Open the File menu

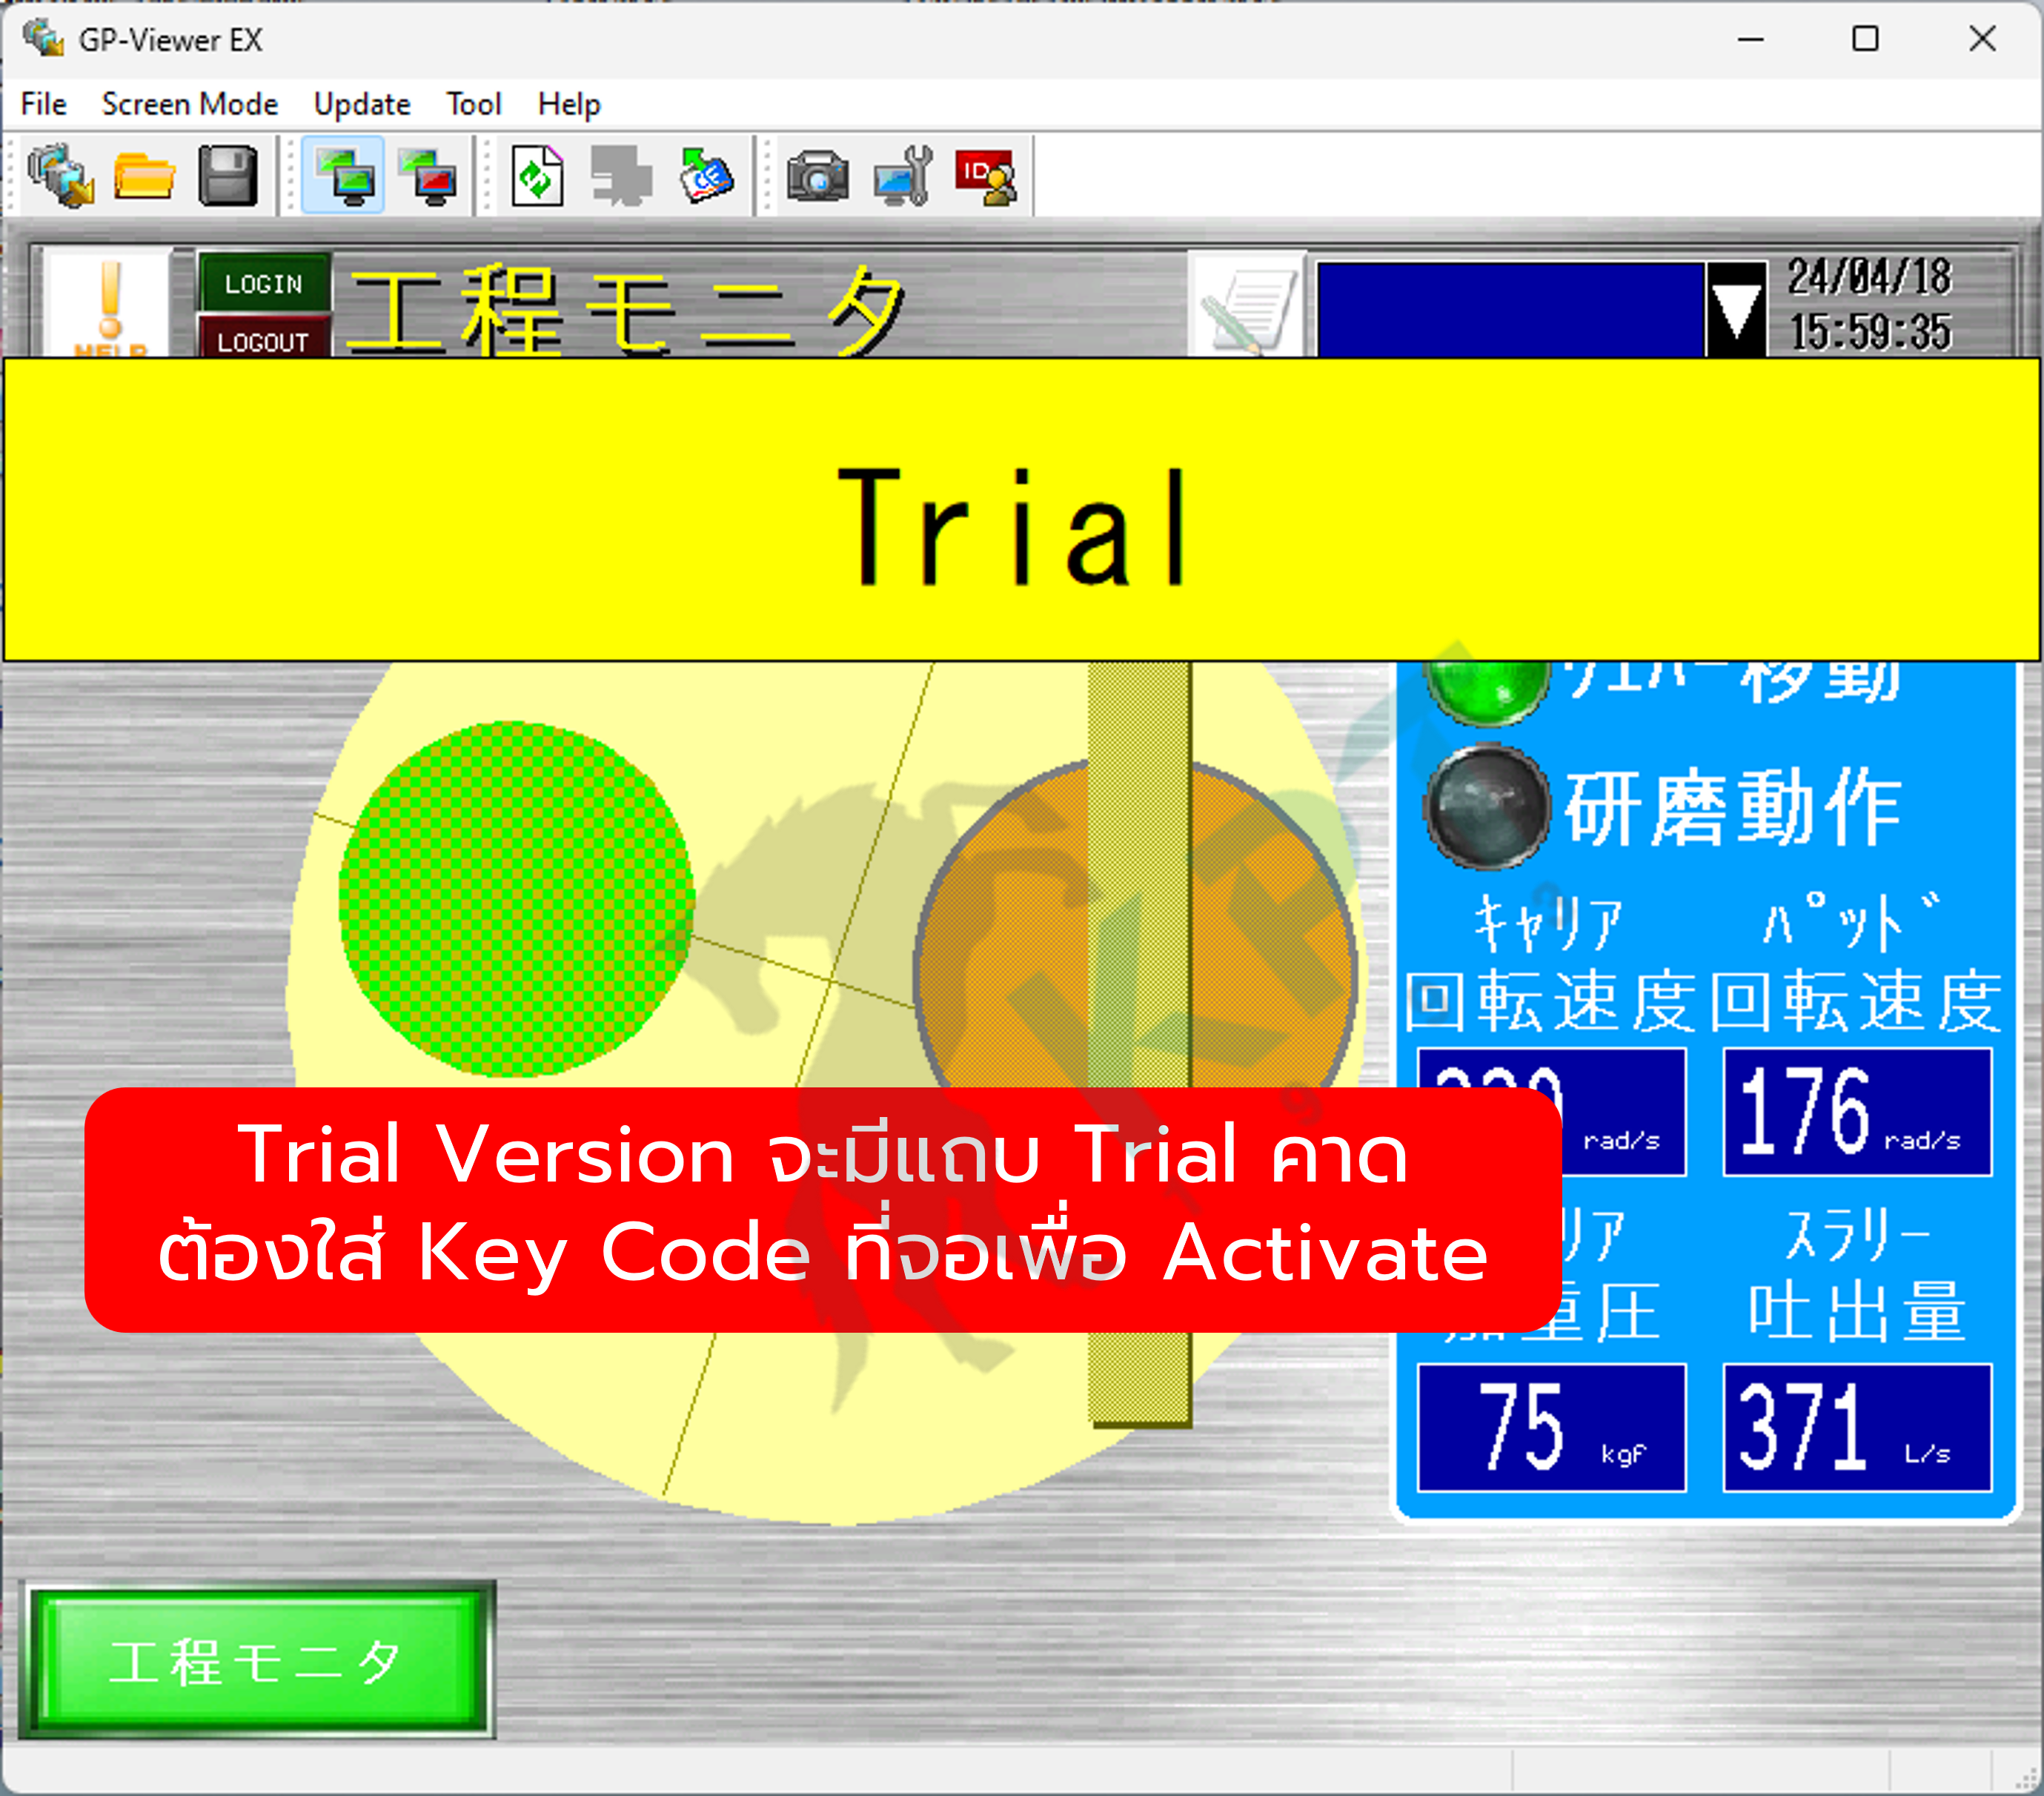[x=44, y=104]
